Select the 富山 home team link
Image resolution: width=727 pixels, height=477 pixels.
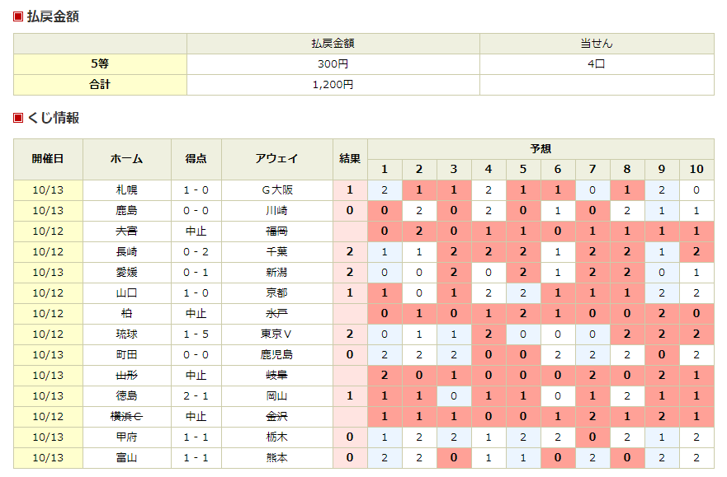point(126,458)
